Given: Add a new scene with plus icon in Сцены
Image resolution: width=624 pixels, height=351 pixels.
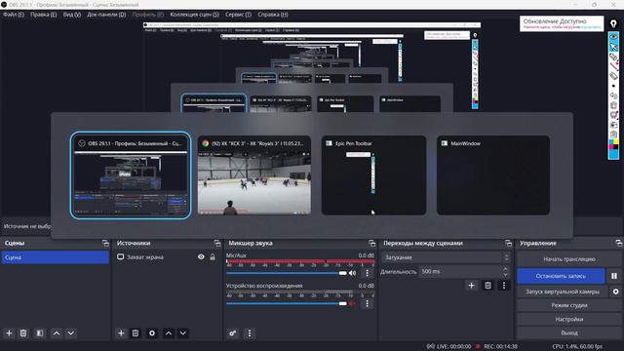Looking at the screenshot, I should tap(9, 333).
